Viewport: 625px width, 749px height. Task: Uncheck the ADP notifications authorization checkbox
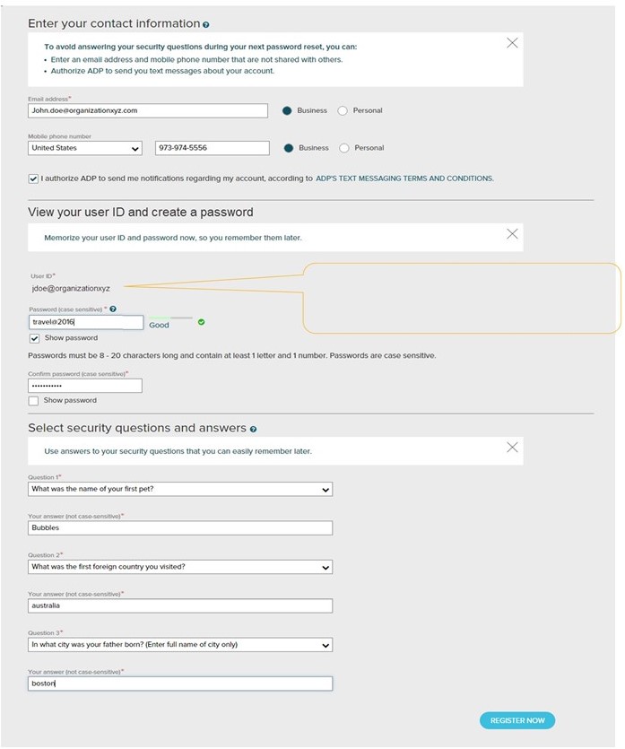(x=33, y=179)
